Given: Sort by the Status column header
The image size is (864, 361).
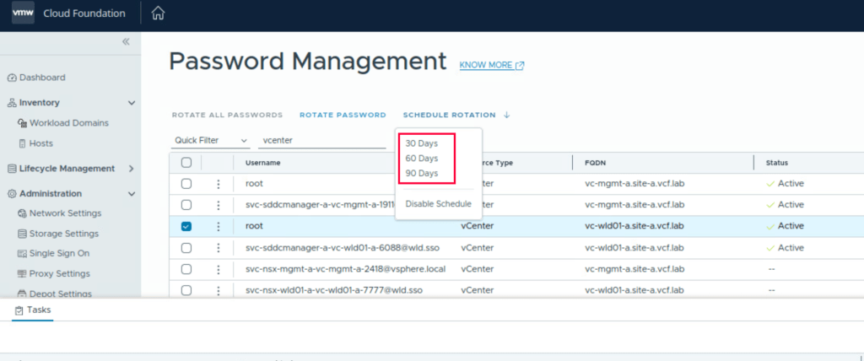Looking at the screenshot, I should point(776,163).
